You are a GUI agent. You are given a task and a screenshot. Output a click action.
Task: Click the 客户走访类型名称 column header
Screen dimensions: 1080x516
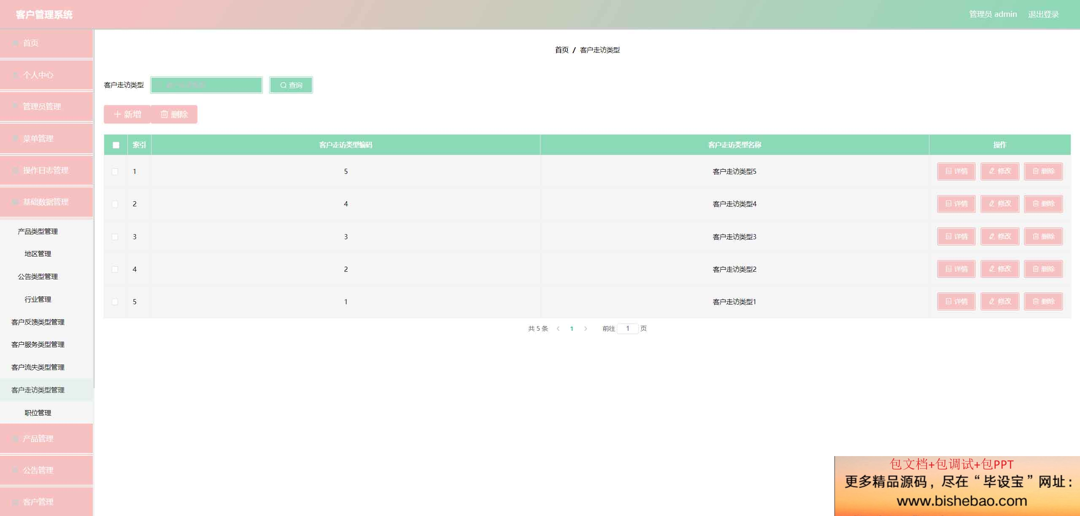pos(734,145)
